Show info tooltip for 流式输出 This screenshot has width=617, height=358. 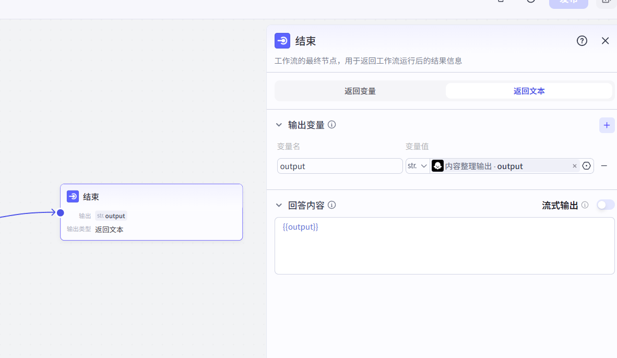(585, 205)
